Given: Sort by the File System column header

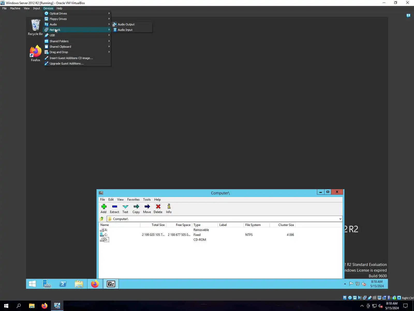Looking at the screenshot, I should (x=257, y=225).
